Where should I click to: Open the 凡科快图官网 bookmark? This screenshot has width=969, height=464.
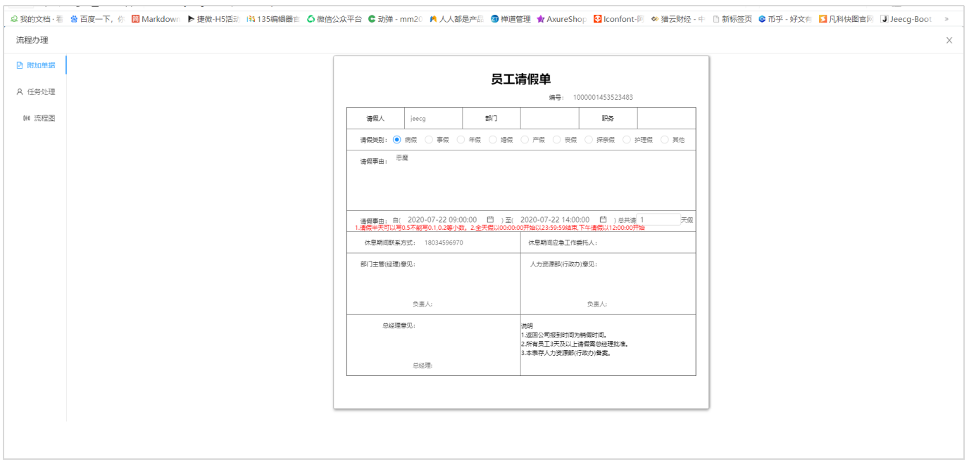tap(846, 19)
